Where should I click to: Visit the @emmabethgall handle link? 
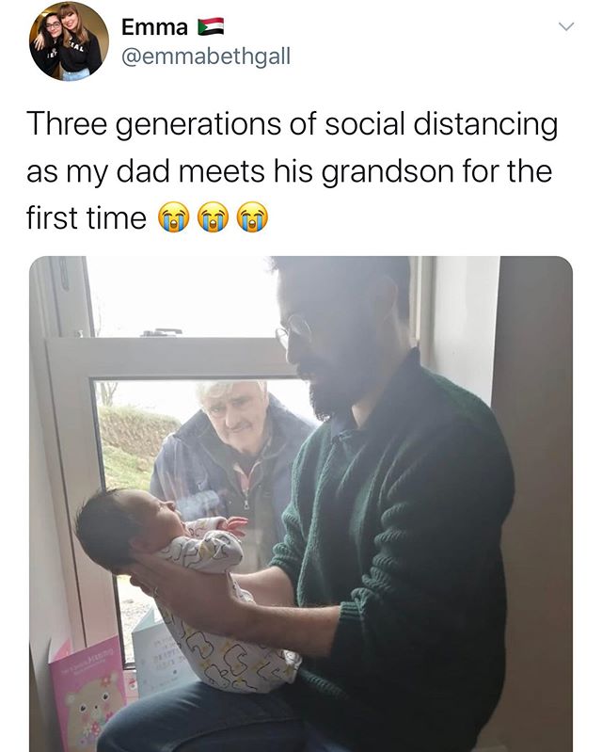pyautogui.click(x=206, y=56)
